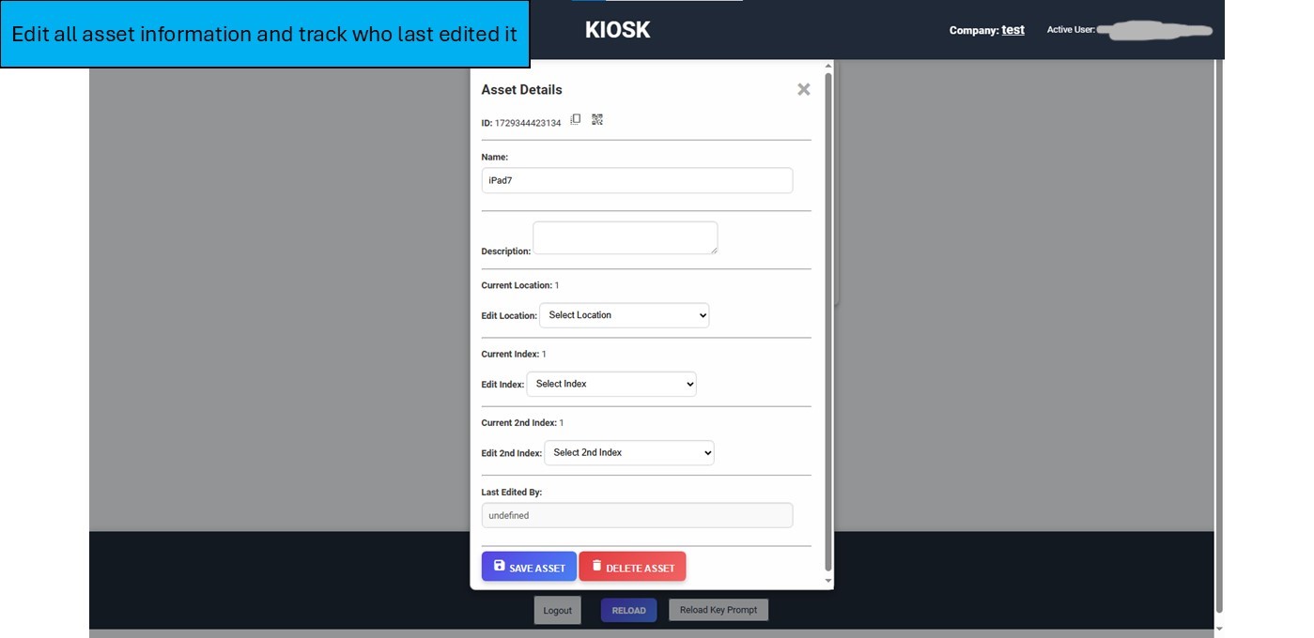Copy the asset ID to clipboard
The image size is (1314, 638).
(x=576, y=119)
